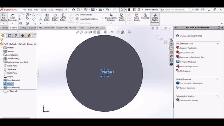Click the Save icon
224x126 pixels.
(93, 10)
